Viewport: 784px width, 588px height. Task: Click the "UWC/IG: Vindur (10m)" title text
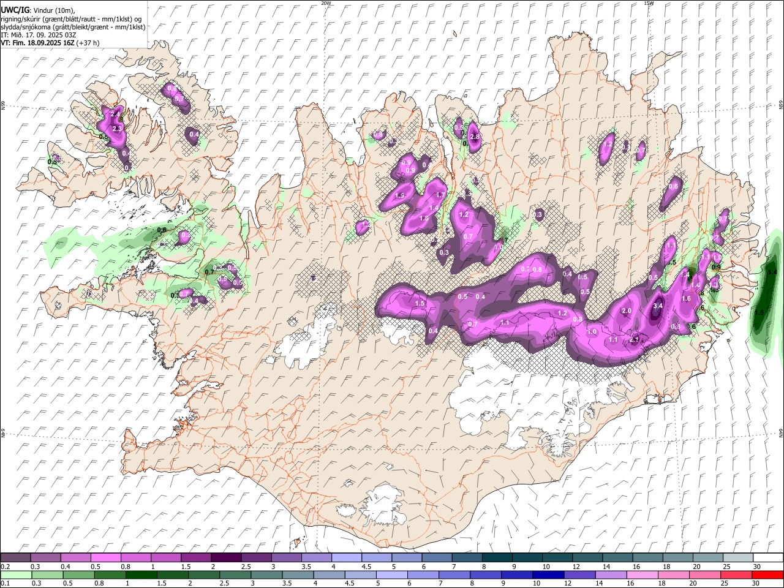click(38, 10)
